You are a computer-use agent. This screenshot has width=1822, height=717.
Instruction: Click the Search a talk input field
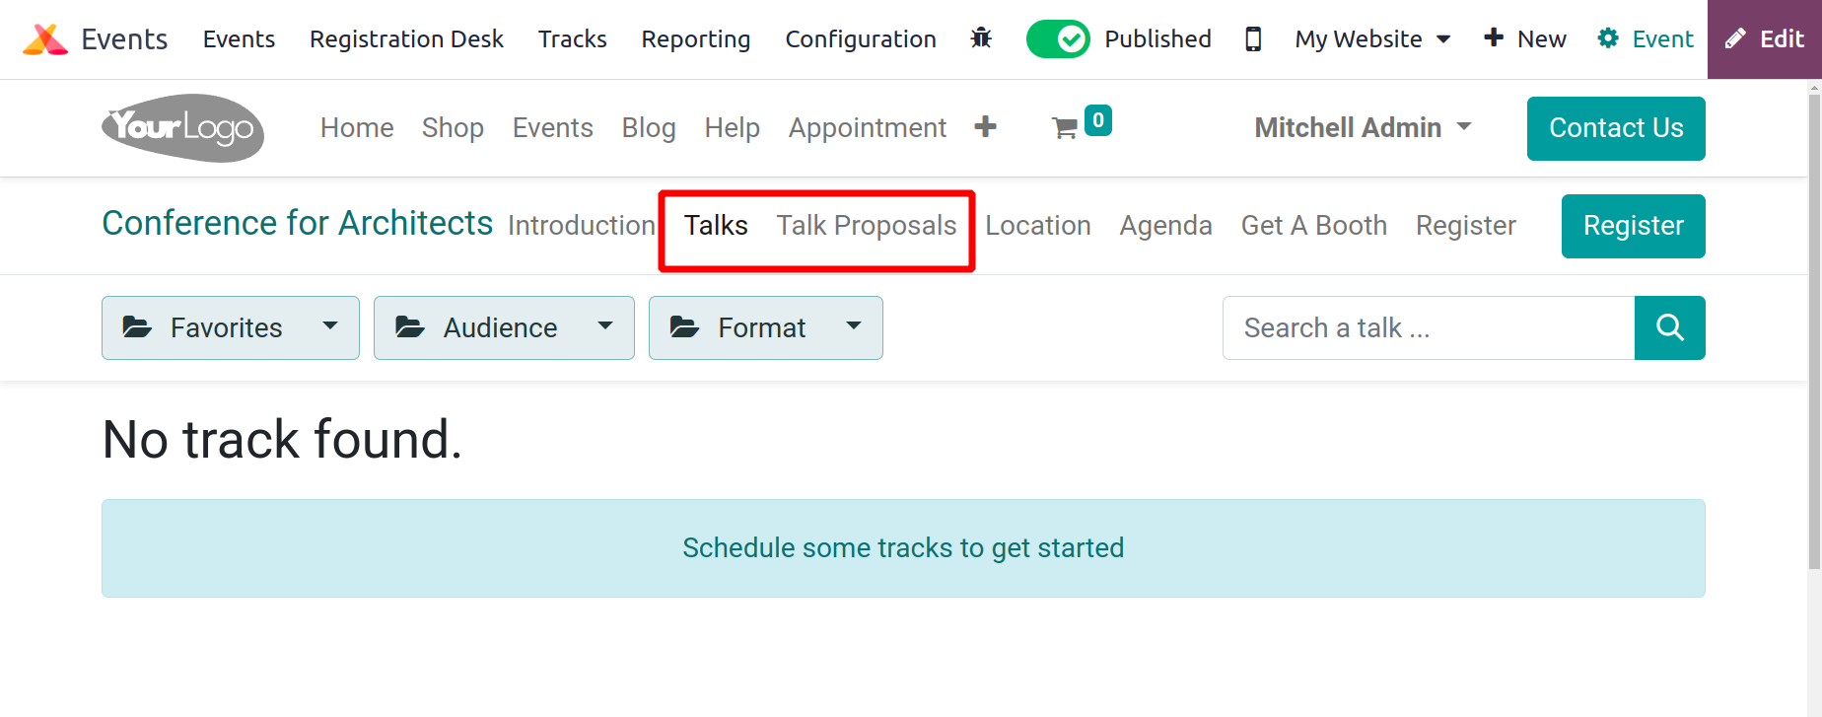pyautogui.click(x=1429, y=327)
